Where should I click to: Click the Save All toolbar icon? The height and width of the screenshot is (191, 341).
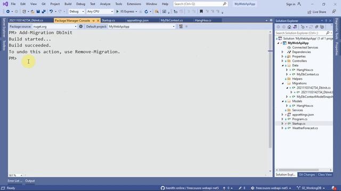44,12
